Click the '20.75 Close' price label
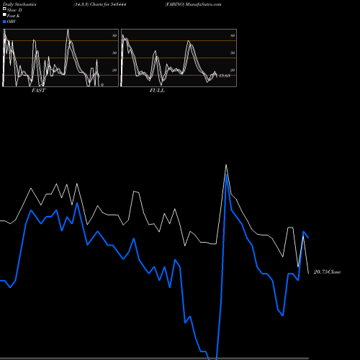 point(327,272)
